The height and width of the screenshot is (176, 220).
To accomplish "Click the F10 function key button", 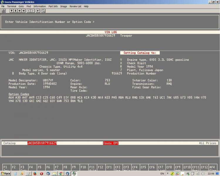I will (x=84, y=167).
